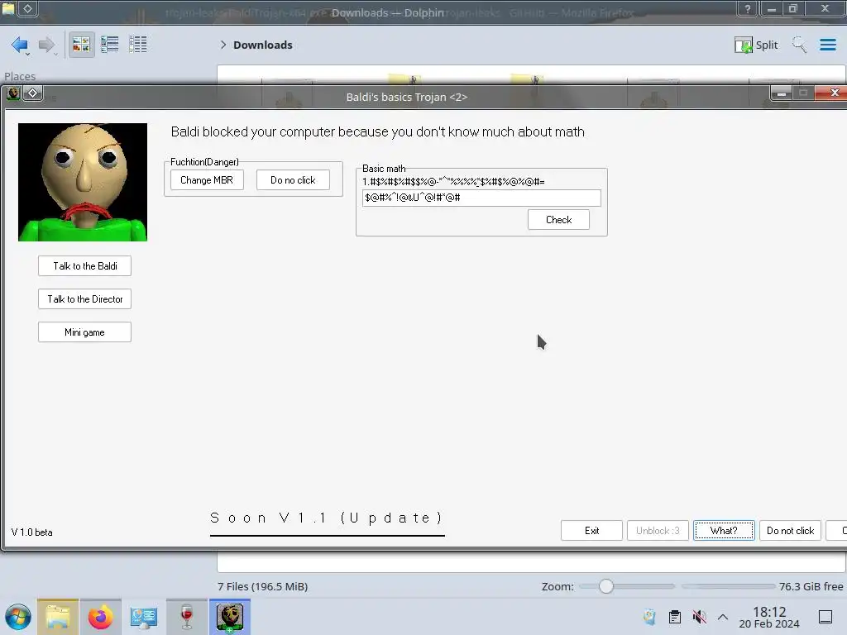847x635 pixels.
Task: Expand the hidden system tray icons arrow
Action: coord(723,617)
